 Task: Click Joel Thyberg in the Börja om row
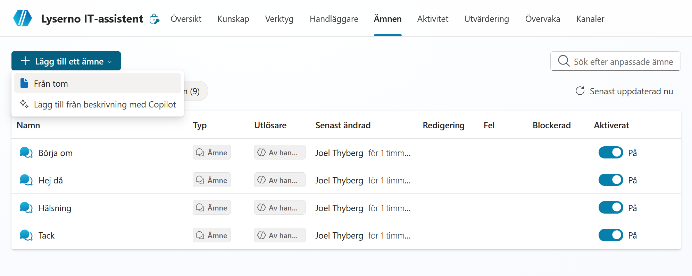click(x=339, y=153)
